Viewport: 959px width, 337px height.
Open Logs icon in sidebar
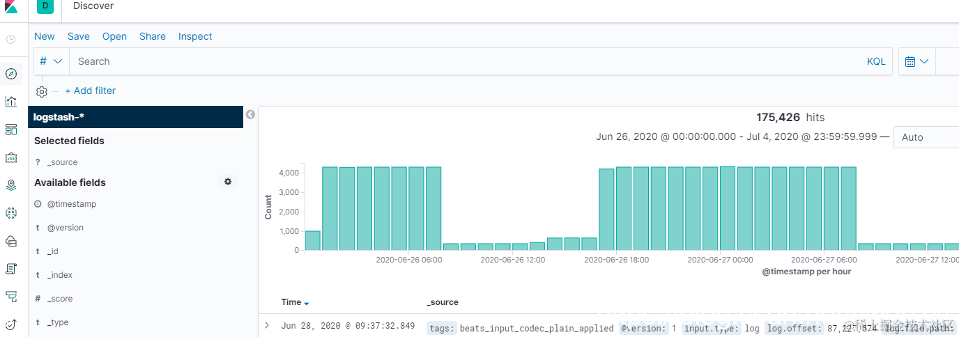tap(11, 269)
